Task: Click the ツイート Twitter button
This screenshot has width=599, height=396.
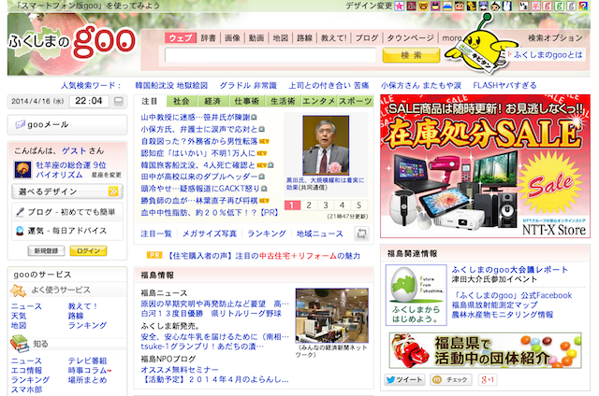Action: pyautogui.click(x=404, y=379)
